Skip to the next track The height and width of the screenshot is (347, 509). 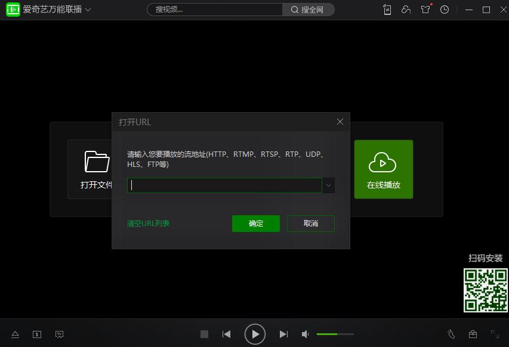click(x=283, y=334)
